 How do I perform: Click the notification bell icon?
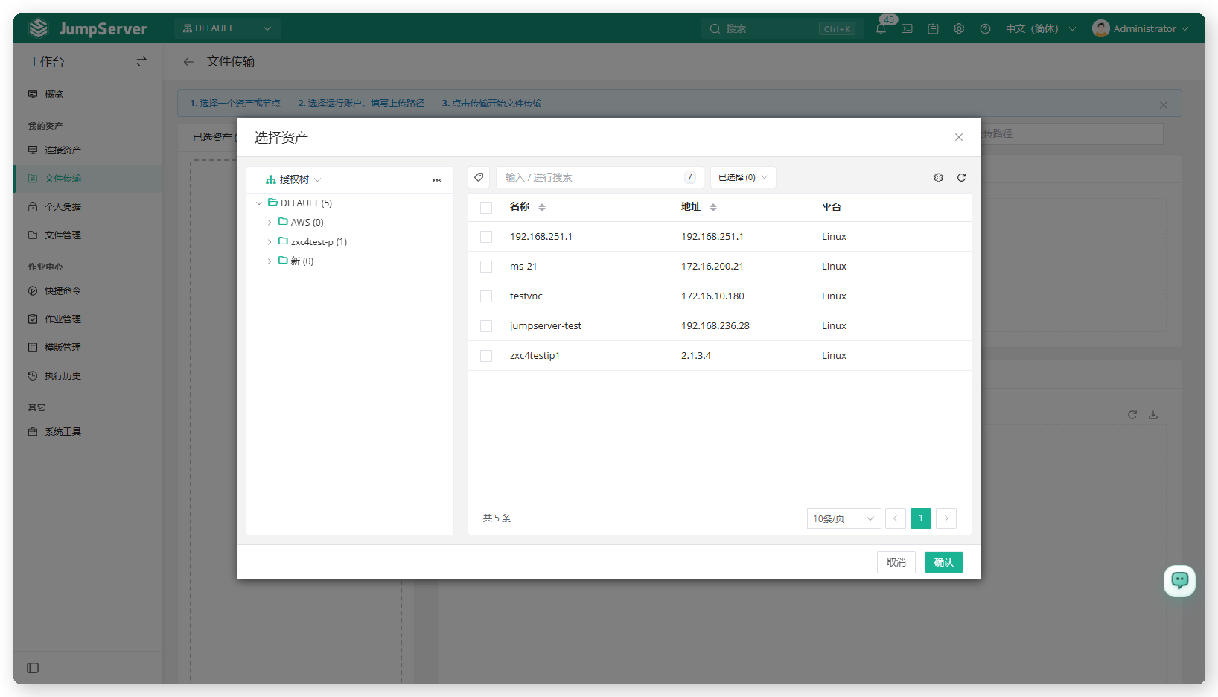coord(881,28)
